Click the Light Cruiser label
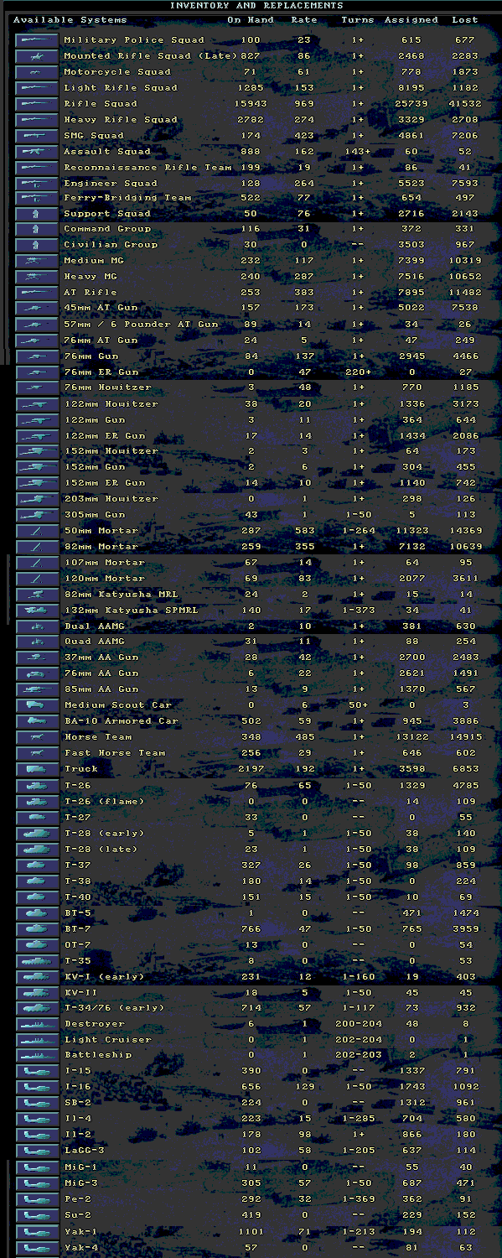The height and width of the screenshot is (1258, 502). 107,1040
